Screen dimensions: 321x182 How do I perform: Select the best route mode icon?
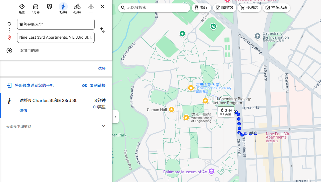click(22, 7)
